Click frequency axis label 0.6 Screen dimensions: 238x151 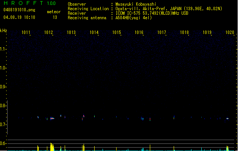[x=3, y=143]
